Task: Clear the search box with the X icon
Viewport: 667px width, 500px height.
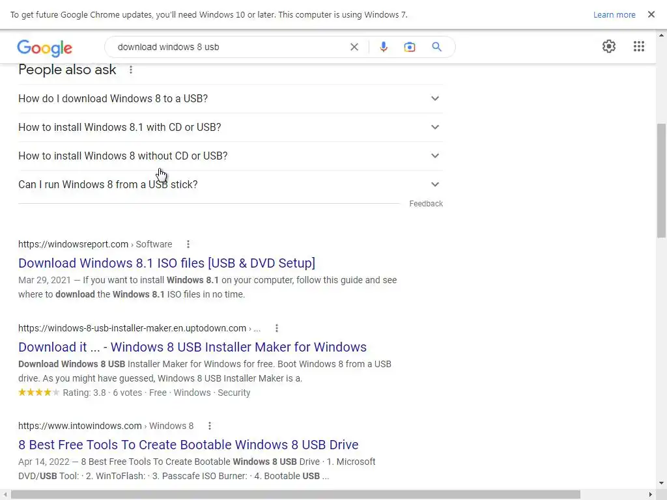Action: pyautogui.click(x=354, y=47)
